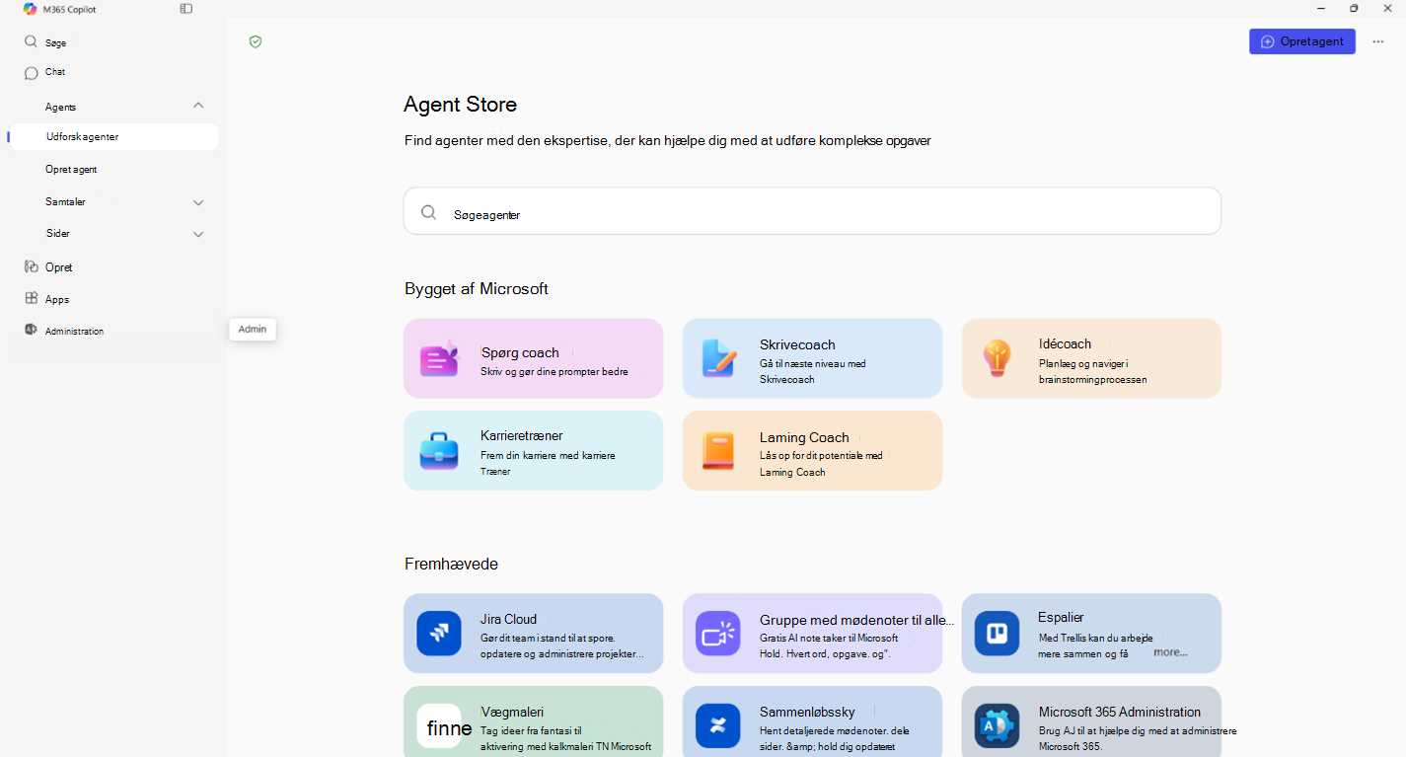The image size is (1406, 757).
Task: Open the Vægmaleri card
Action: [534, 721]
